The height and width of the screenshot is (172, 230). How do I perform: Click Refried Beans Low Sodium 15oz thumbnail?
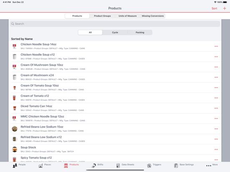click(15, 129)
